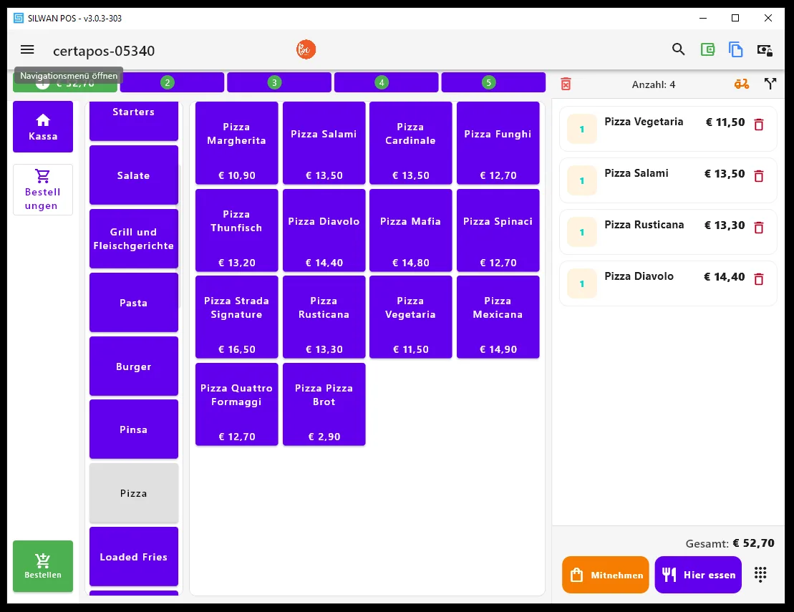Open the Loaded Fries category
794x612 pixels.
[x=134, y=557]
